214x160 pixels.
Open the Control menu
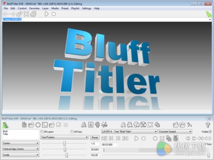(x=22, y=8)
